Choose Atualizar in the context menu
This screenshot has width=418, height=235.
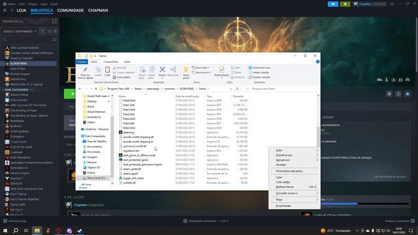295,164
